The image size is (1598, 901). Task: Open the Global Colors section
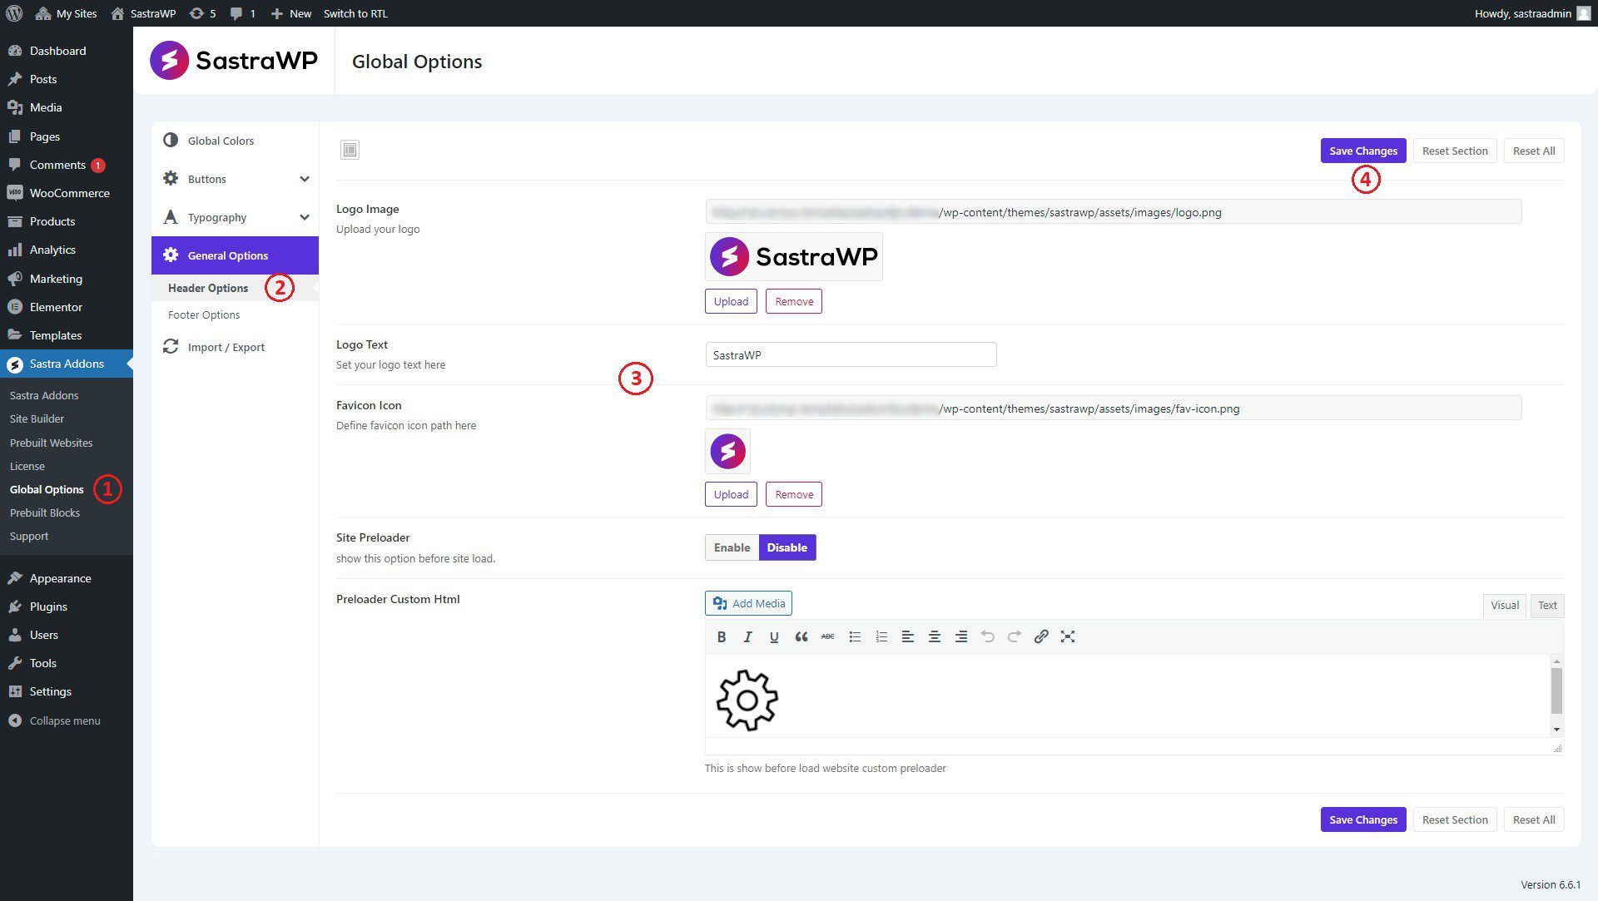click(x=235, y=141)
